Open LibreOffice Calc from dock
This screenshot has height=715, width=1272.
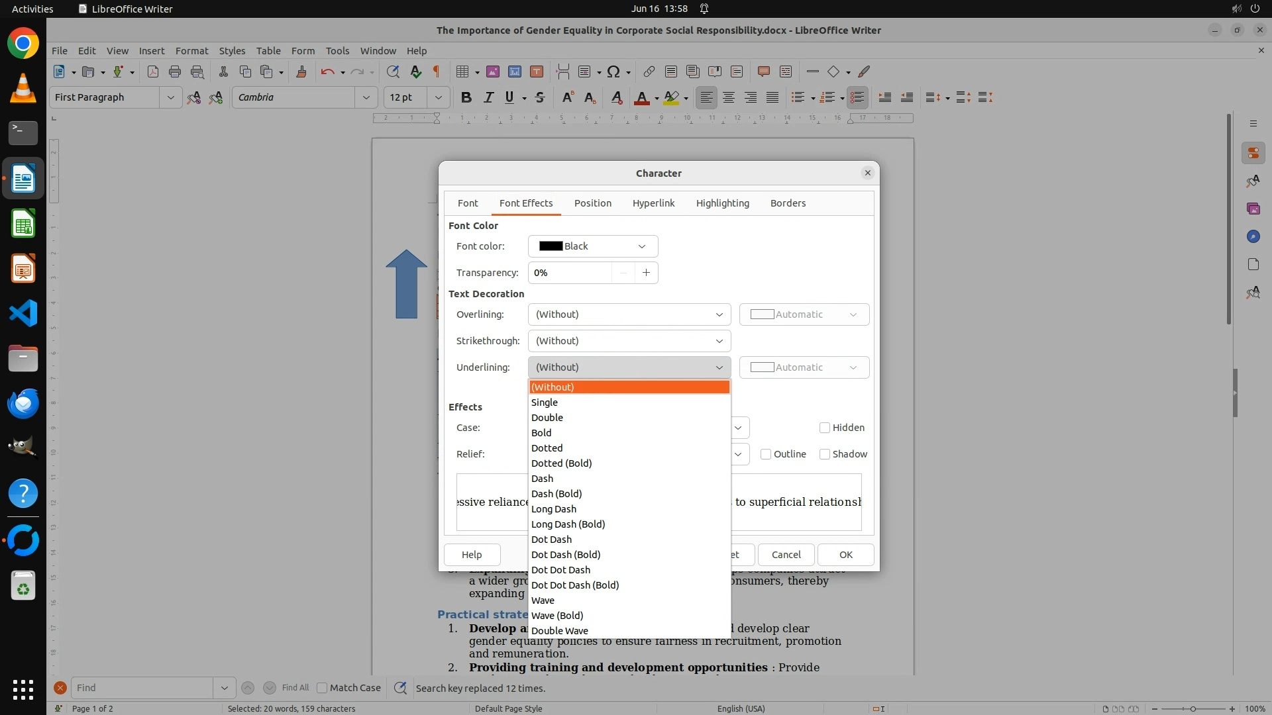[23, 224]
